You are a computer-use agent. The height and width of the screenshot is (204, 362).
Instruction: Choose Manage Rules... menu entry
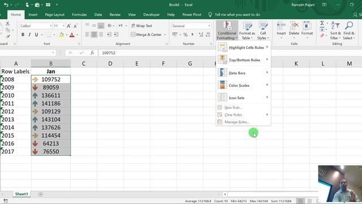pyautogui.click(x=243, y=122)
